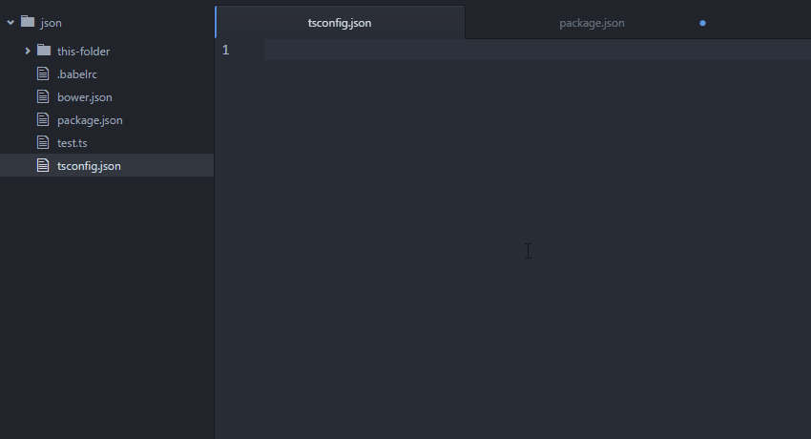Viewport: 811px width, 439px height.
Task: Open .babelrc from the file tree
Action: click(x=77, y=73)
